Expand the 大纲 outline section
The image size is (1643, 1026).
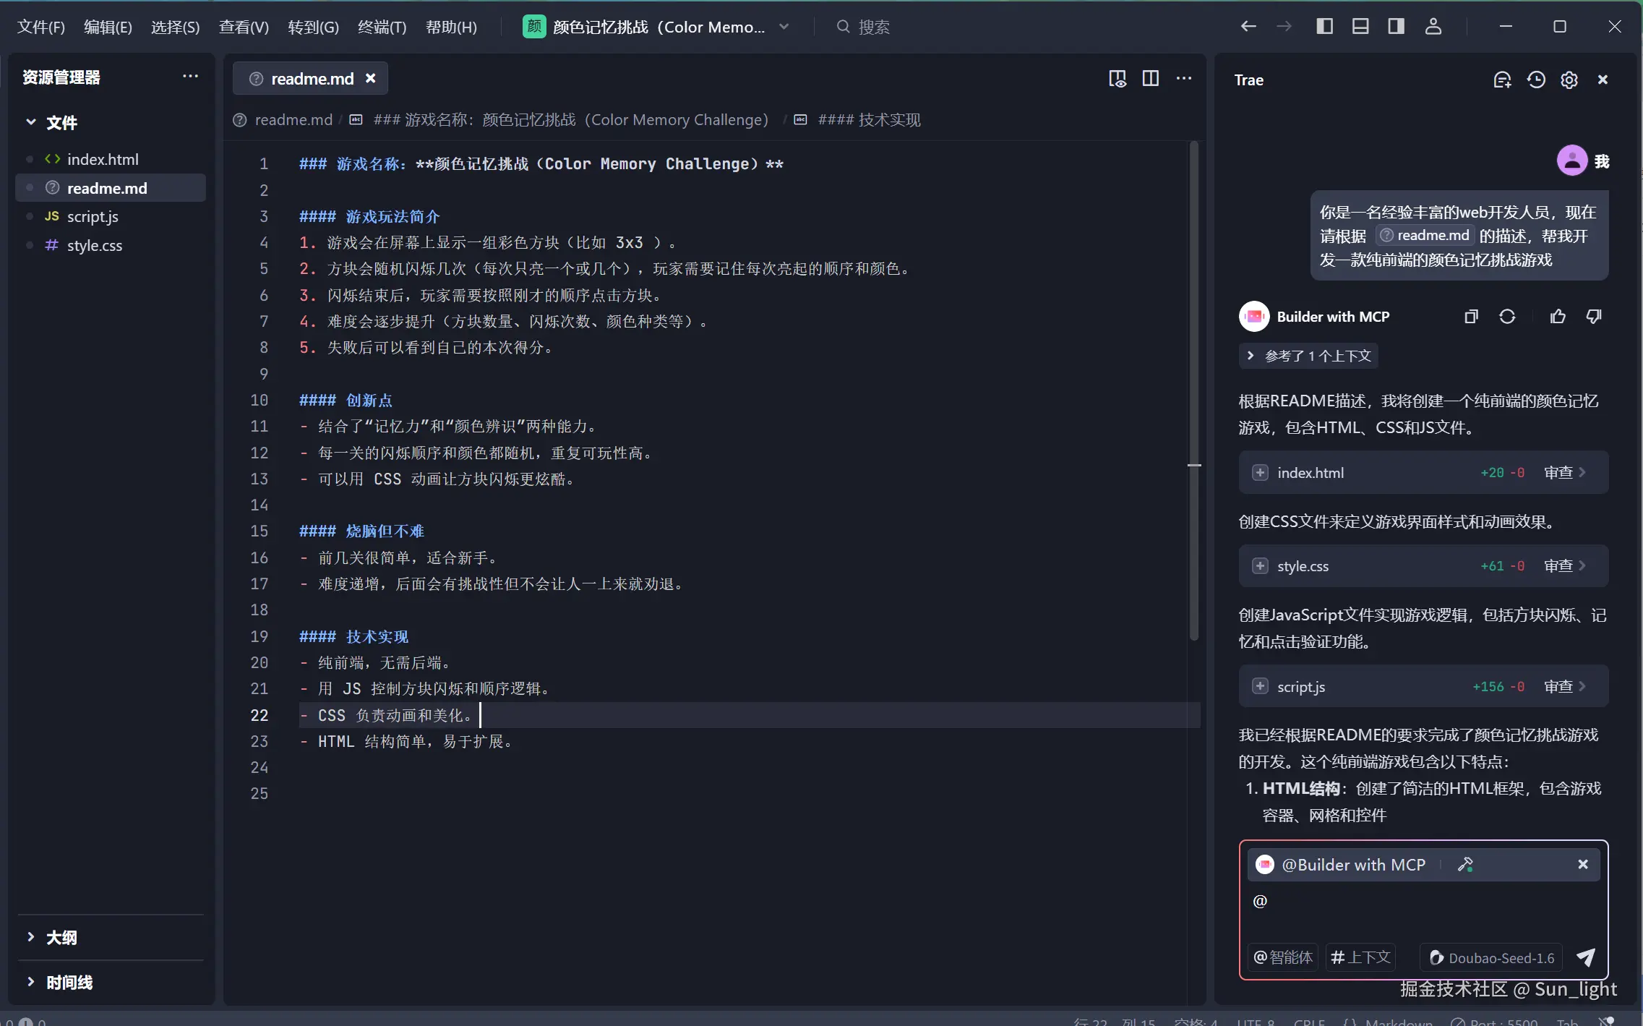[61, 938]
